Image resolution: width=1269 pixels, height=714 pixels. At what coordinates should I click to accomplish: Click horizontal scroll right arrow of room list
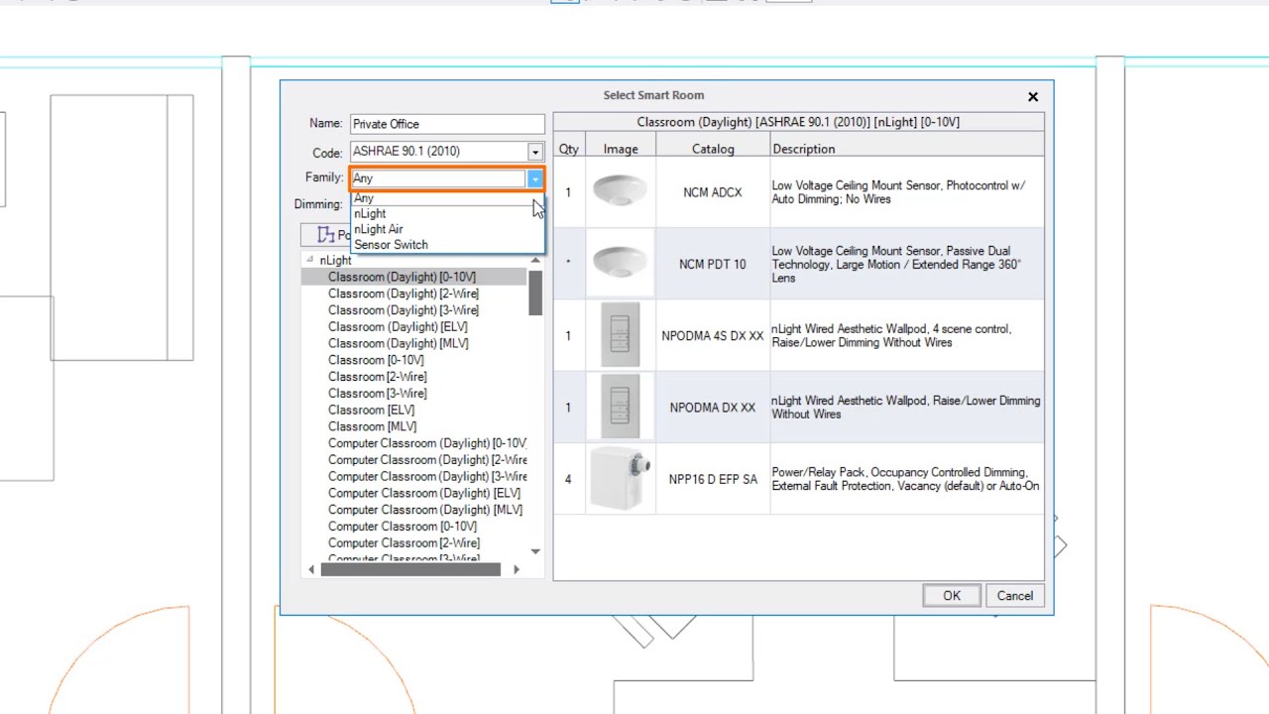click(516, 569)
